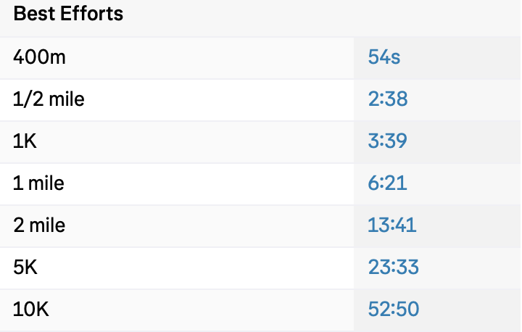Select the 2 mile distance label

coord(39,225)
